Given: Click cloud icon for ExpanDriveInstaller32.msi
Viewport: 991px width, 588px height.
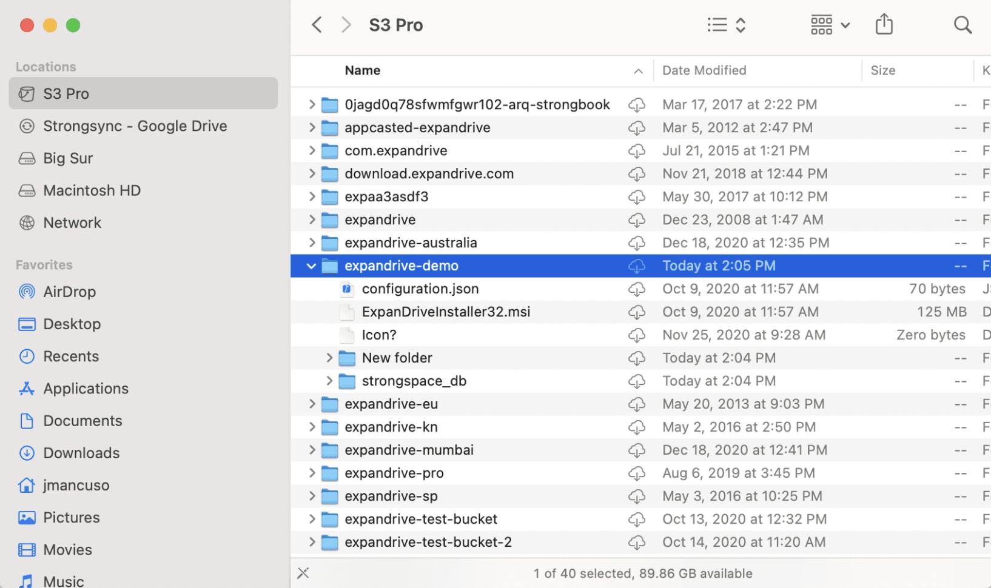Looking at the screenshot, I should coord(636,312).
